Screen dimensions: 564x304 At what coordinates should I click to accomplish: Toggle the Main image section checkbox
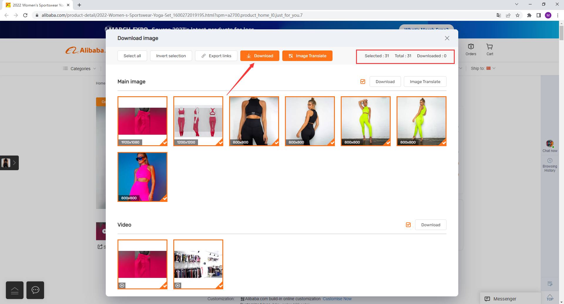tap(363, 82)
